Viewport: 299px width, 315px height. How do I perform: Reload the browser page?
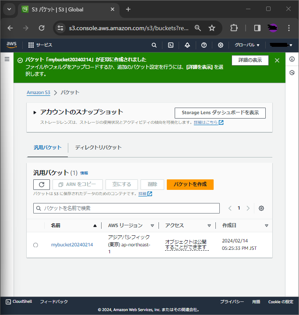point(42,28)
